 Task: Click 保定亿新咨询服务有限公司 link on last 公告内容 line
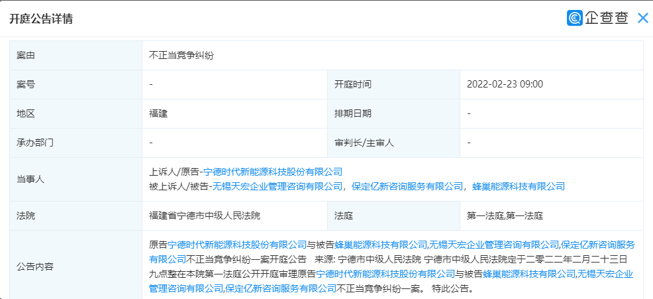tap(281, 288)
